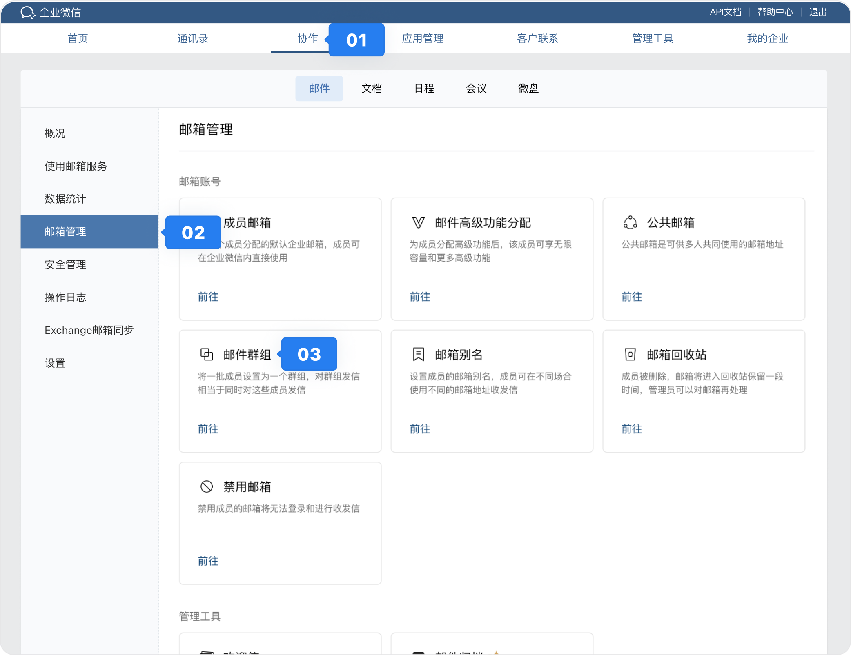Click the 邮件高级功能分配 V icon

[418, 223]
